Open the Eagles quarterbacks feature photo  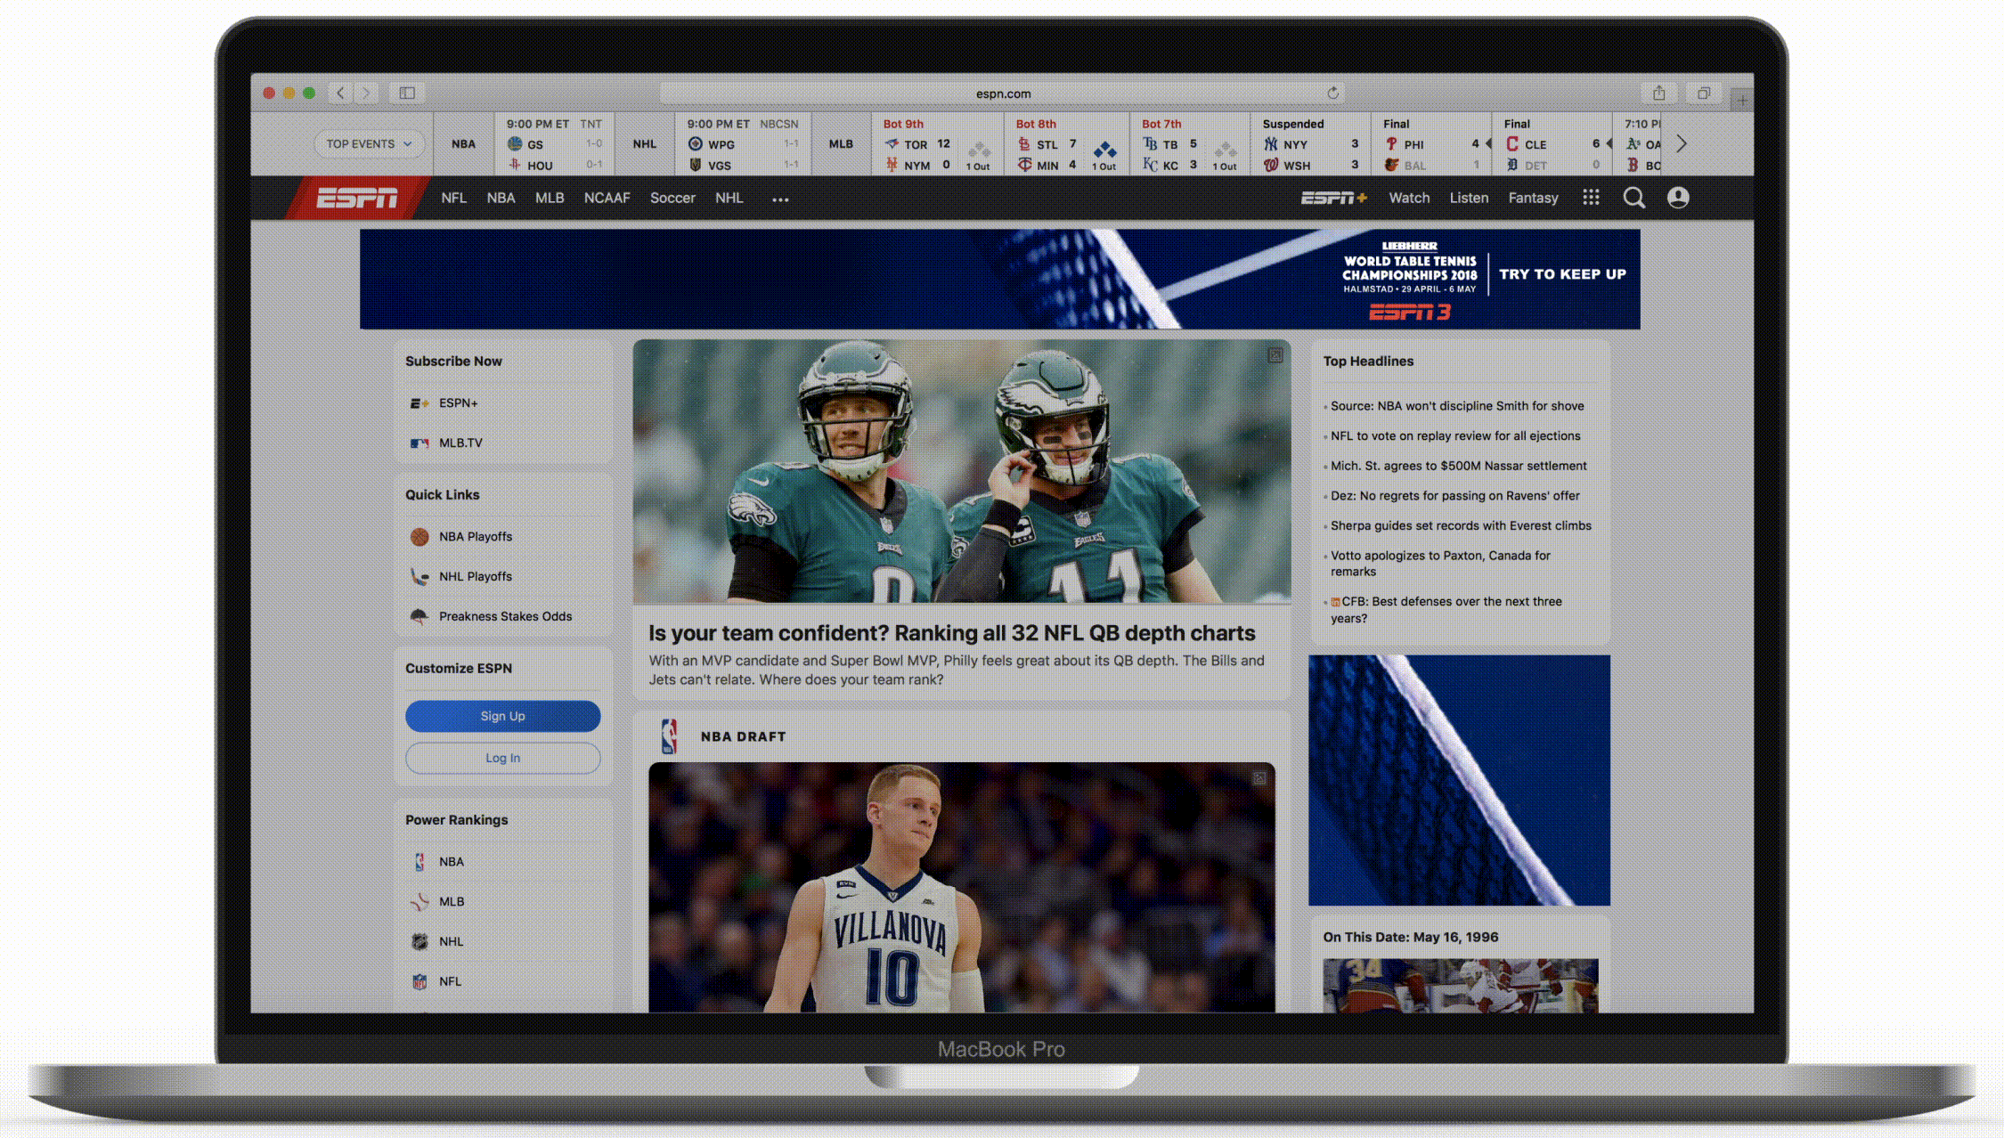961,471
